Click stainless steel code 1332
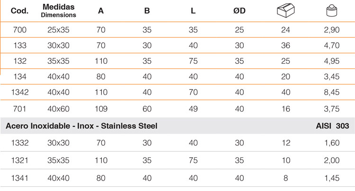Screen dimensions: 355x191 (x=20, y=143)
